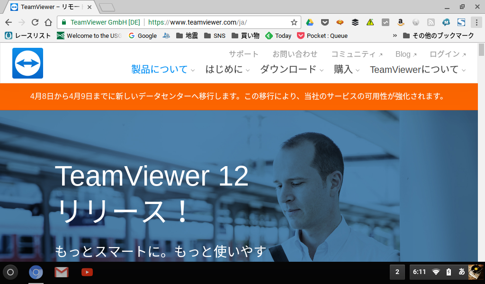Open the blue S extension icon
Viewport: 485px width, 284px height.
pos(461,22)
